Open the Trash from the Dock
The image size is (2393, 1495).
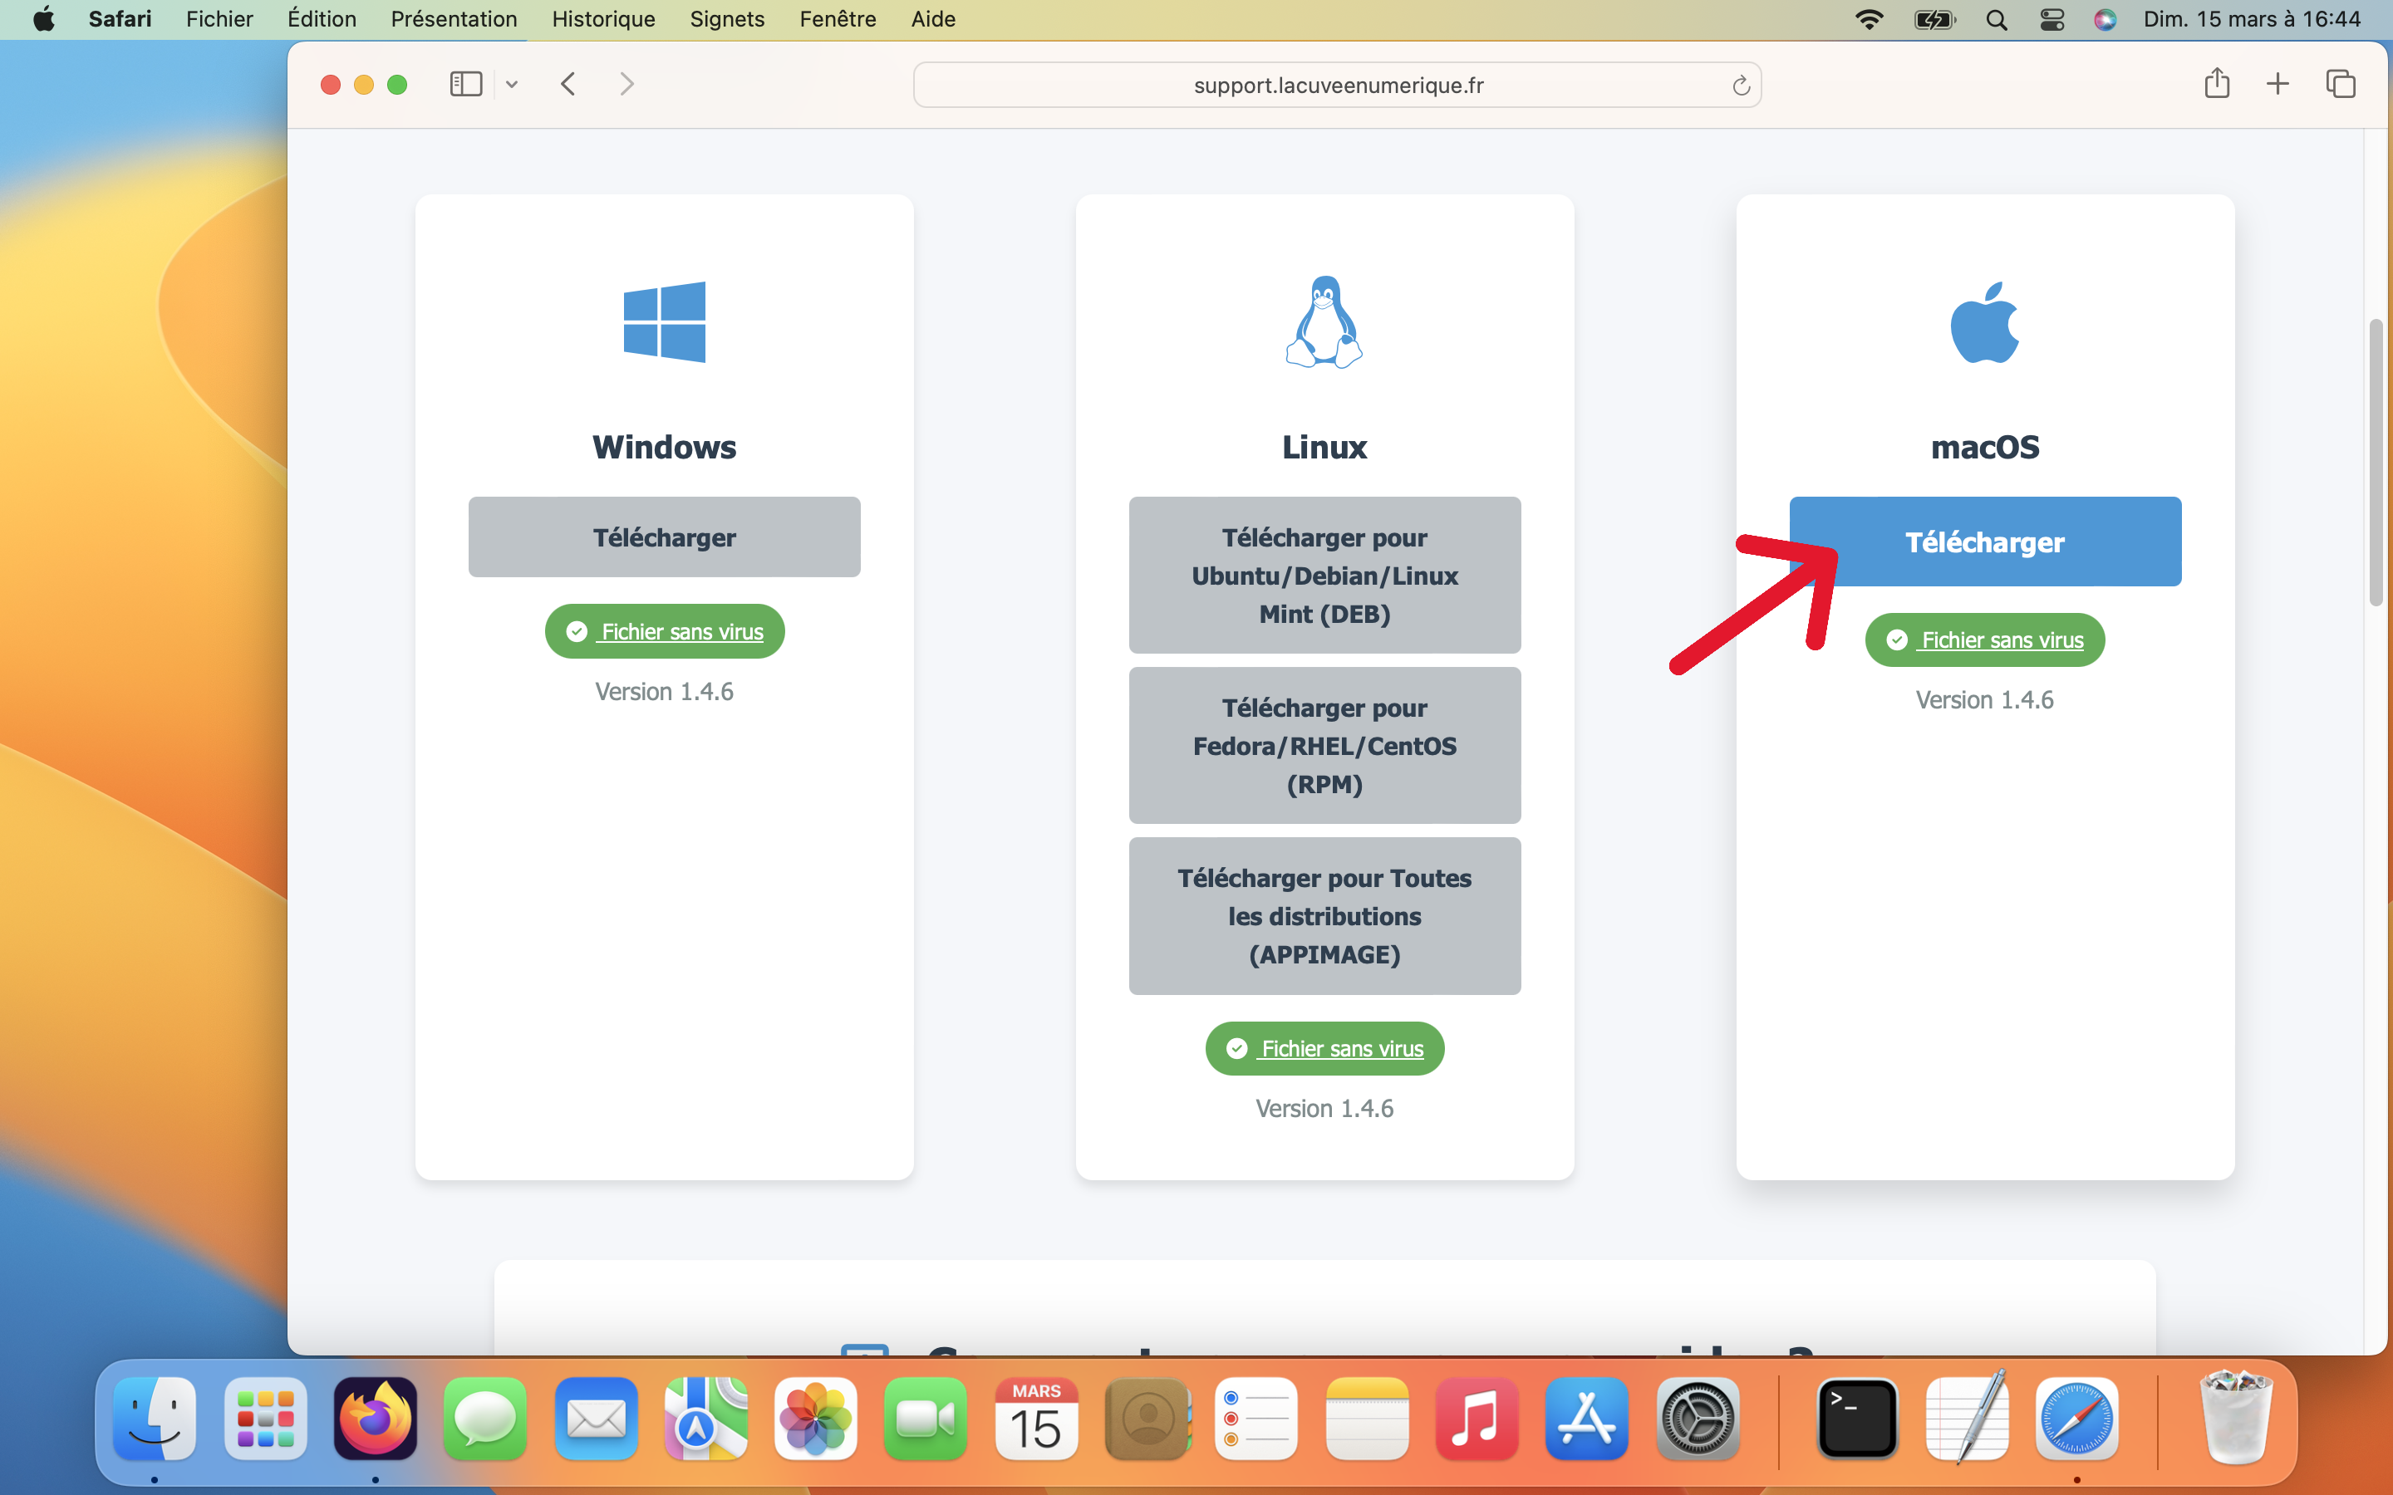pos(2236,1419)
